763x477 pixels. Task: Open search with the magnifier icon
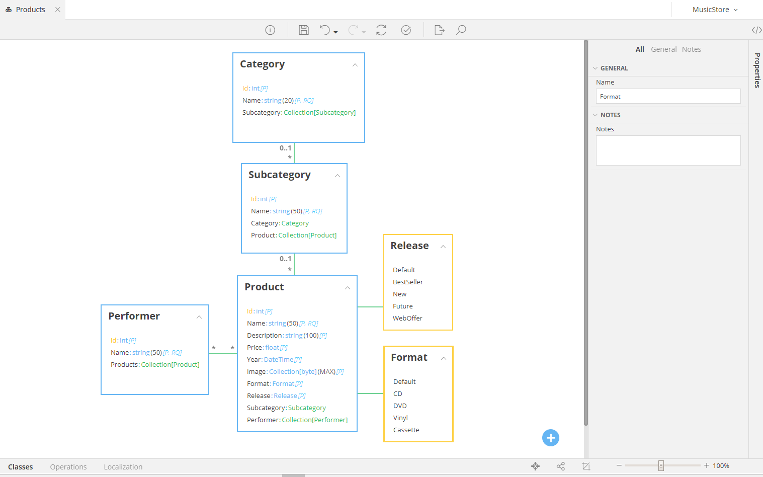(x=461, y=30)
